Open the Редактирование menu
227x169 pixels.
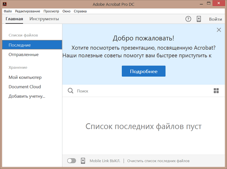pyautogui.click(x=28, y=11)
